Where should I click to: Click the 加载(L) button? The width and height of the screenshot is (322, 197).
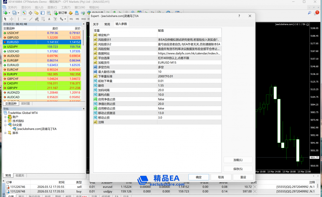(x=238, y=160)
